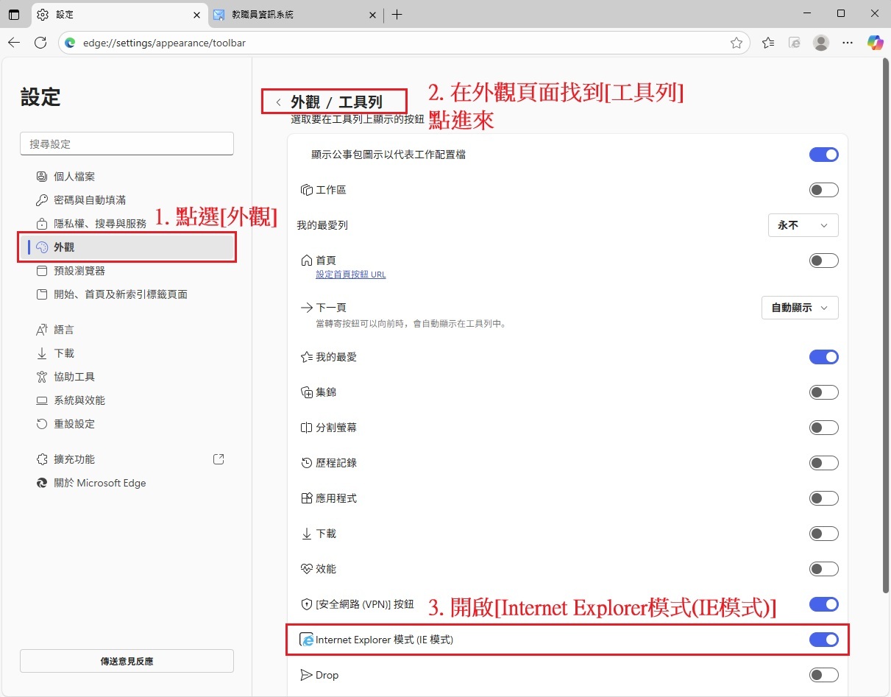Open the tab actions menu icon
Screen dimensions: 891x697
14,14
